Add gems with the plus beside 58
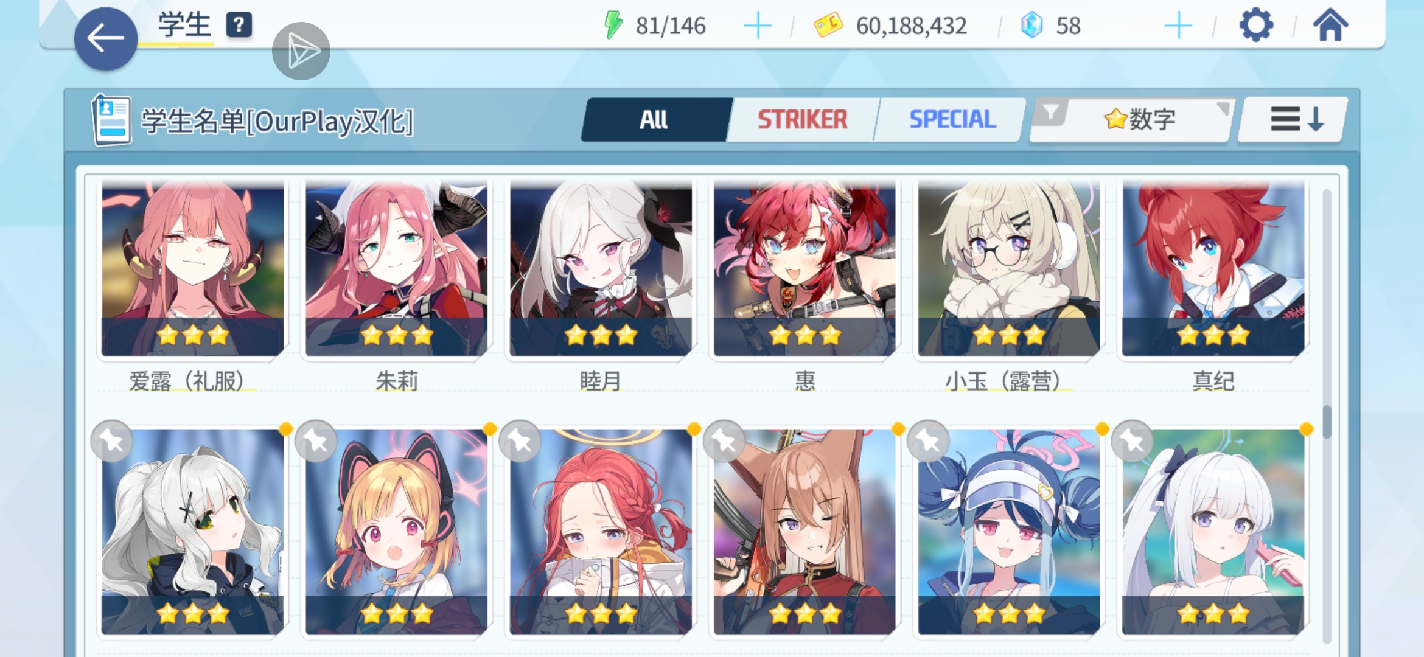Image resolution: width=1424 pixels, height=657 pixels. (x=1178, y=26)
